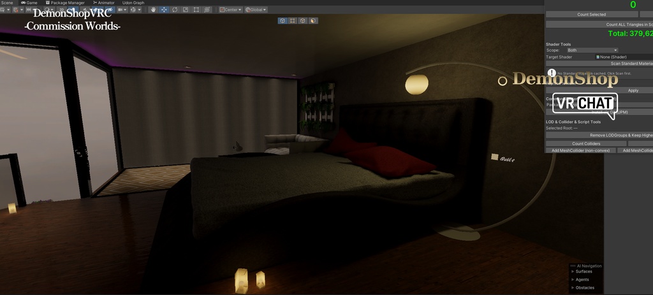Screen dimensions: 653x295
Task: Select the Move tool
Action: coord(164,10)
